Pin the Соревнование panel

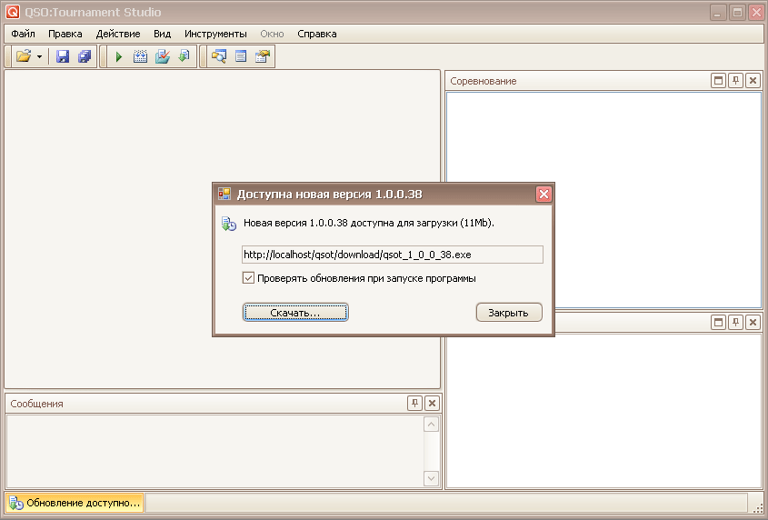(x=735, y=80)
